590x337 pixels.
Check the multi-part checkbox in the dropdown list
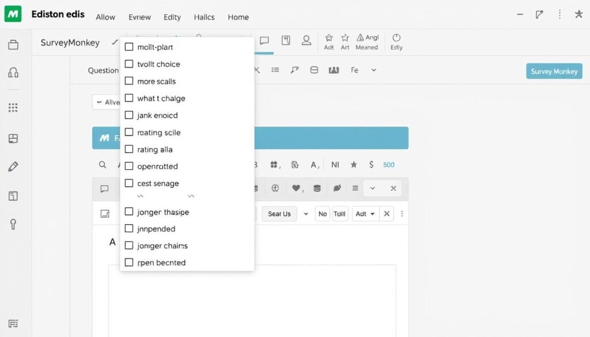(x=128, y=47)
